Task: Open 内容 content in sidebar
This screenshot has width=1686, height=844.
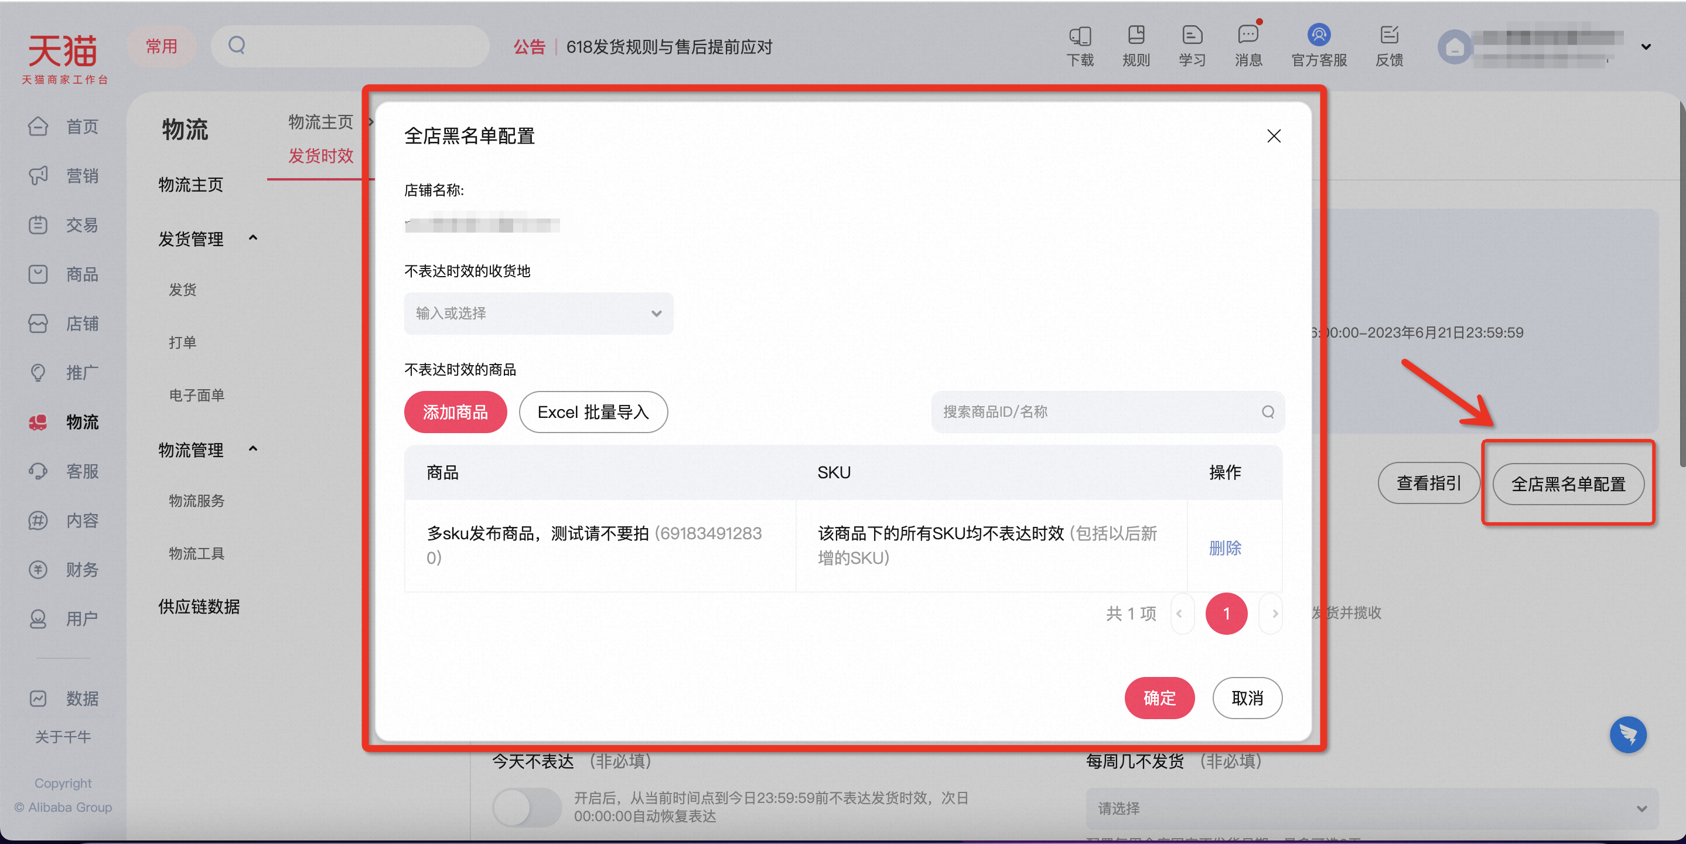Action: [64, 520]
